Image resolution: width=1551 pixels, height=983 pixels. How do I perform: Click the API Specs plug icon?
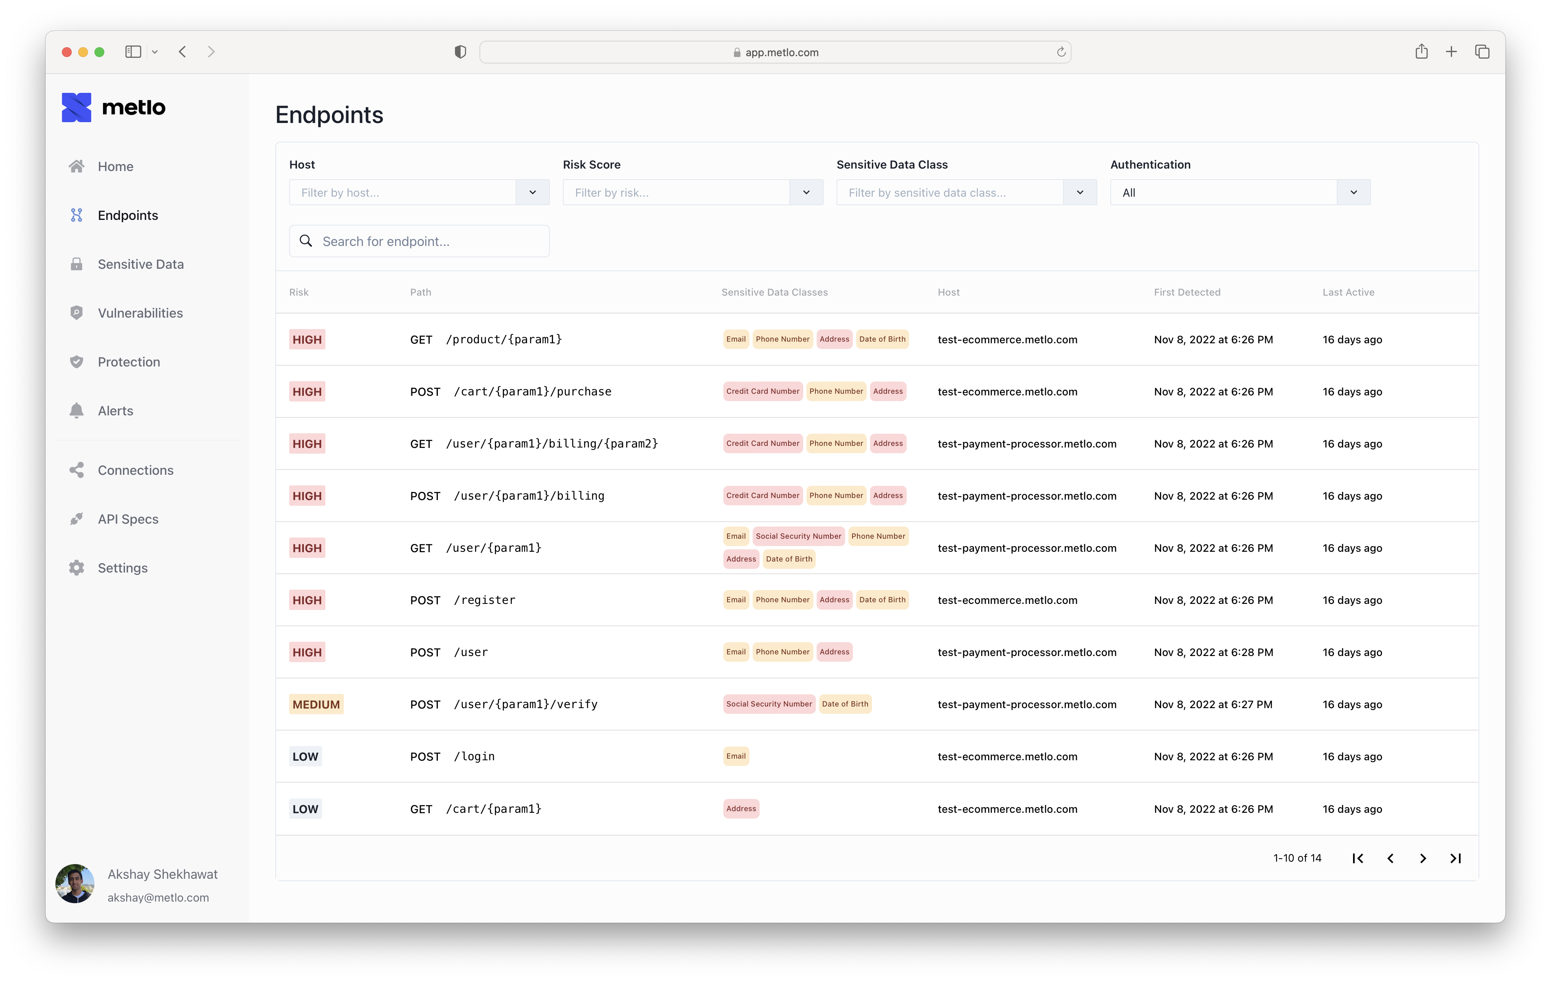tap(77, 519)
